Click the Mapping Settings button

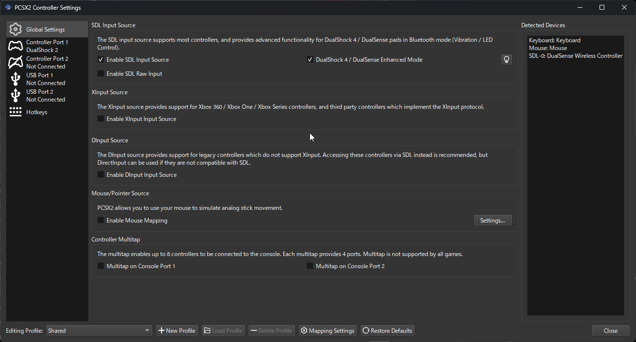(327, 331)
